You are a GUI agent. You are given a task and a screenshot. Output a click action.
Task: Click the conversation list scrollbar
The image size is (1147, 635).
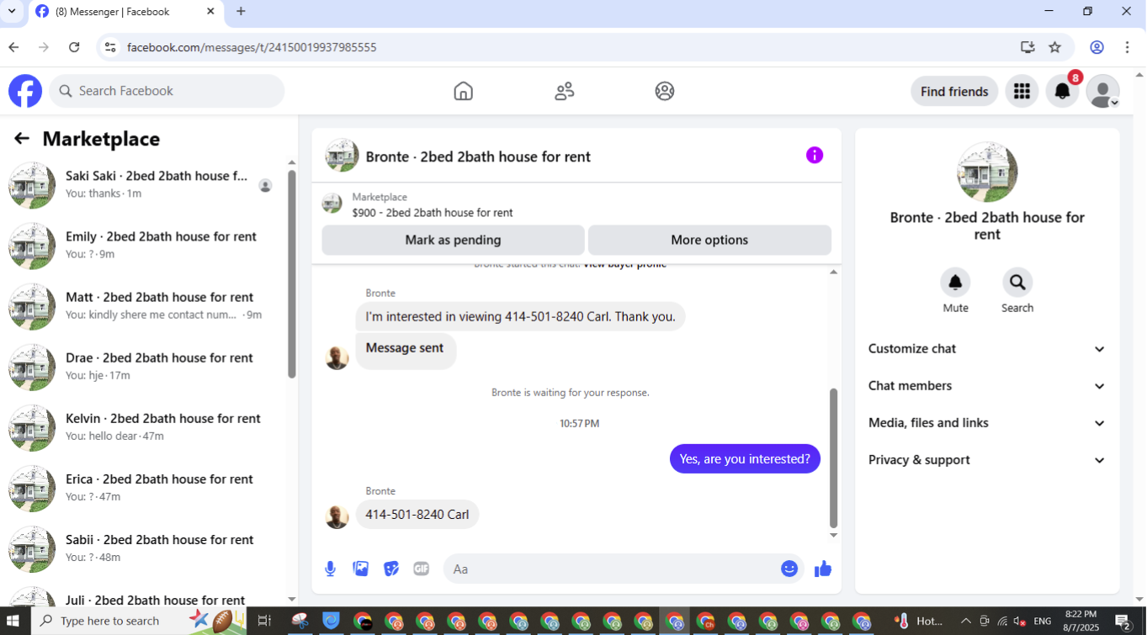click(292, 274)
